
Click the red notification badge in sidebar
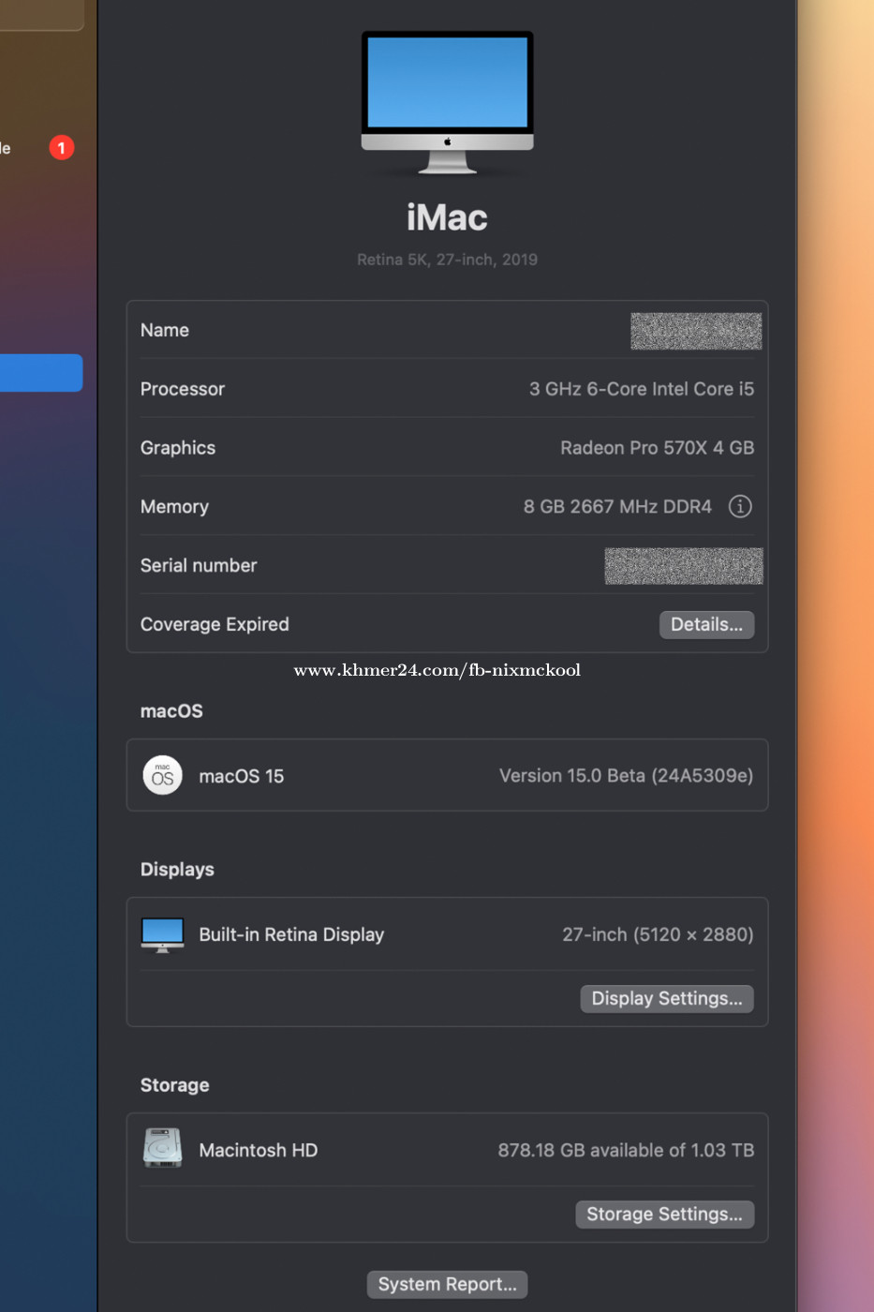(62, 147)
